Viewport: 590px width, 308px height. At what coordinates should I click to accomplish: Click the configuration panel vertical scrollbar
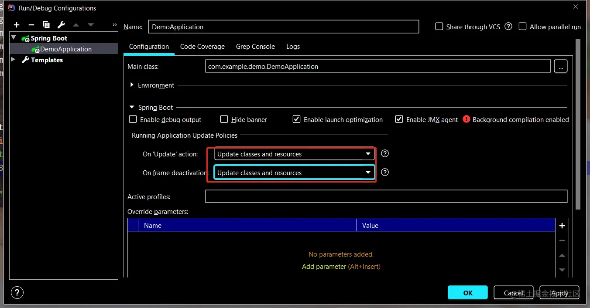click(x=578, y=124)
